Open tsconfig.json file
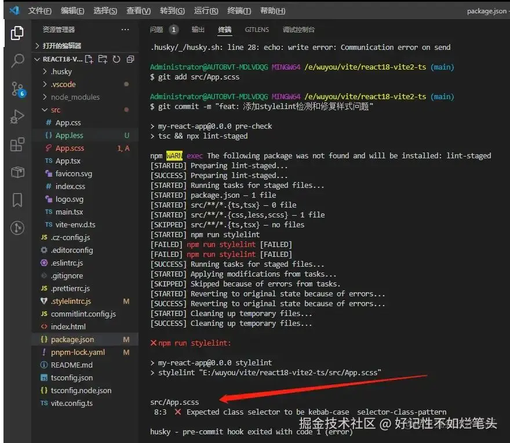Screen dimensions: 510x443 85,378
